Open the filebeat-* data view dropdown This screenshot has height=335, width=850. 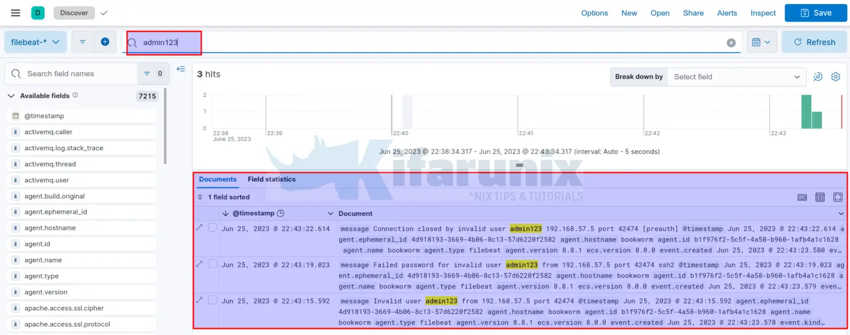click(x=35, y=42)
